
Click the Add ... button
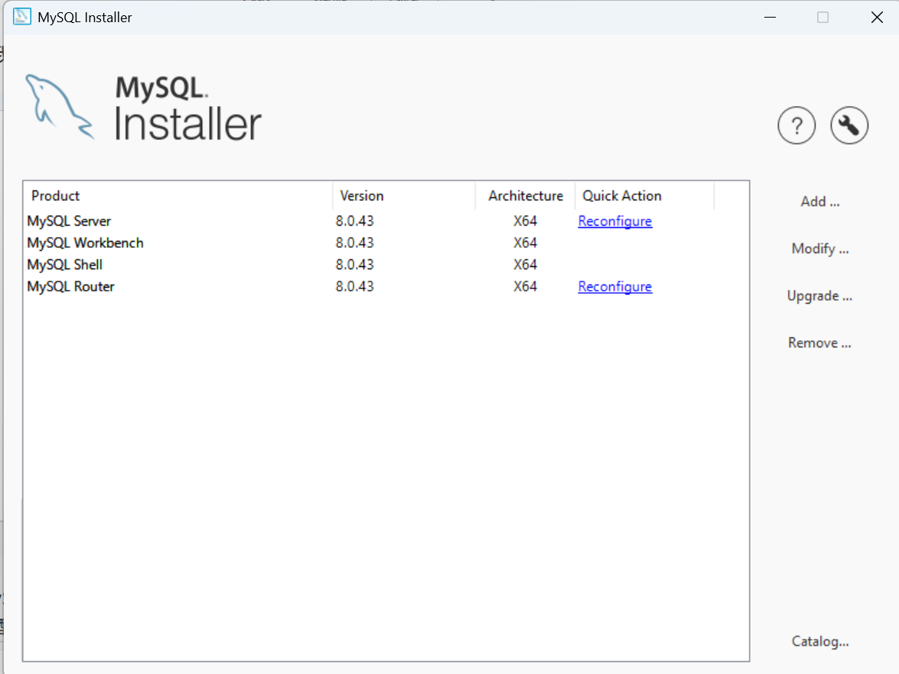tap(820, 202)
